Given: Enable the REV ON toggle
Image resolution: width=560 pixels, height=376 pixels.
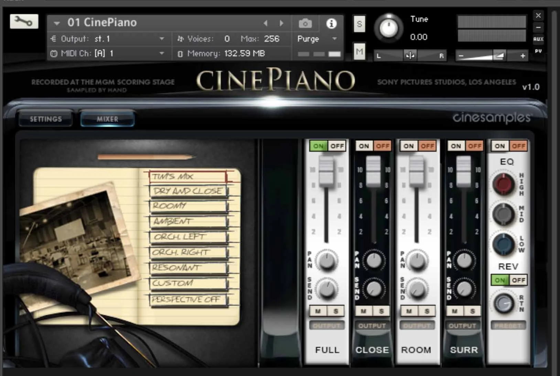Looking at the screenshot, I should point(499,280).
